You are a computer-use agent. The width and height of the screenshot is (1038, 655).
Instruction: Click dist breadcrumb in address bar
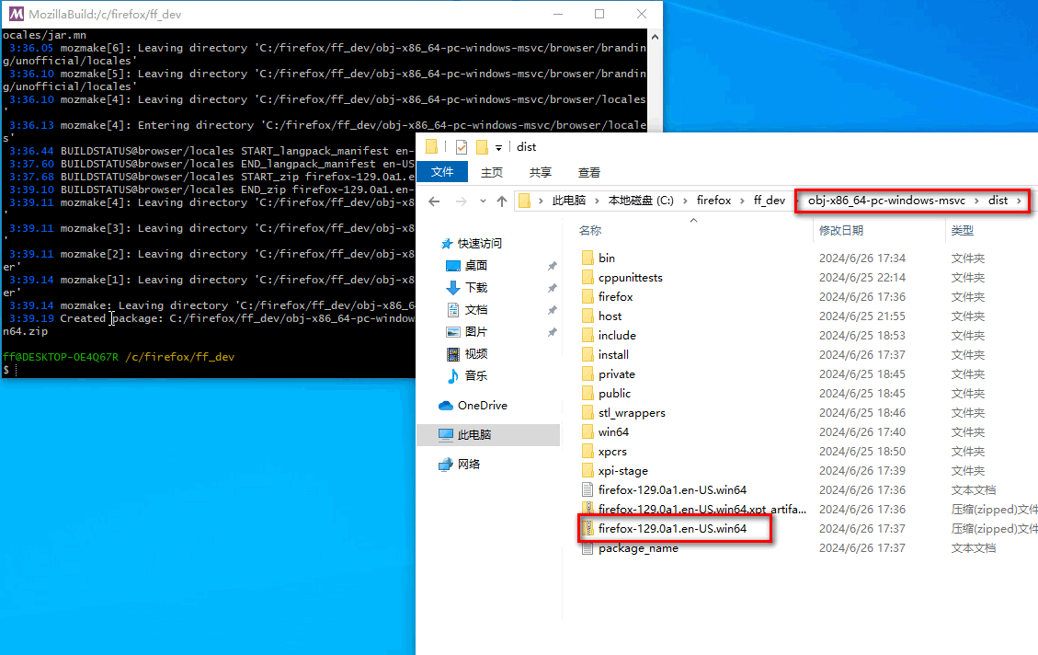point(998,201)
